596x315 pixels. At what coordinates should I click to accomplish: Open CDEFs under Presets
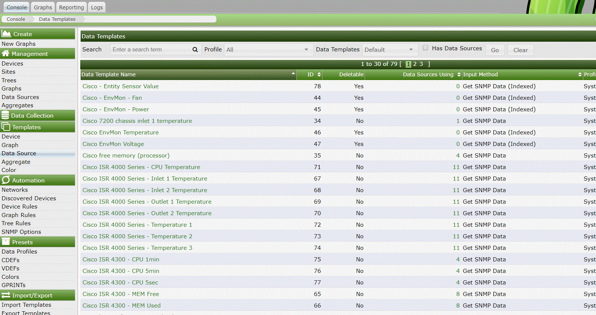10,260
